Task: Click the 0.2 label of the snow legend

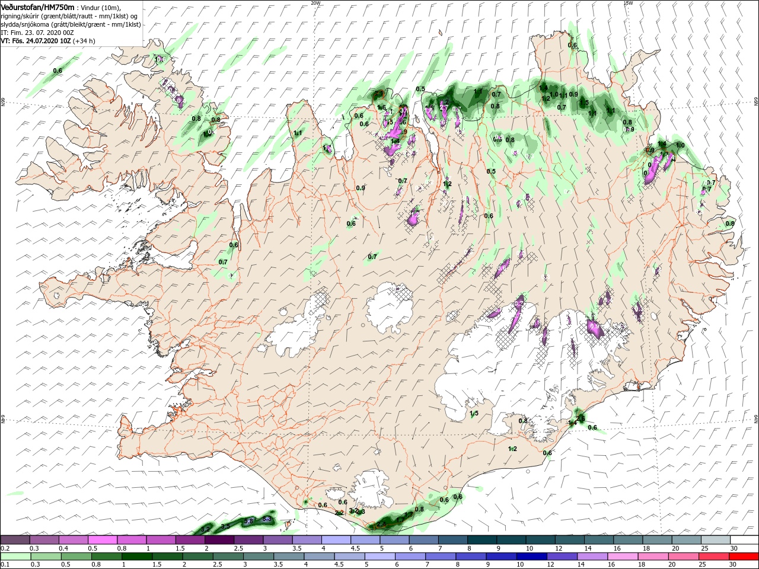Action: (5, 548)
